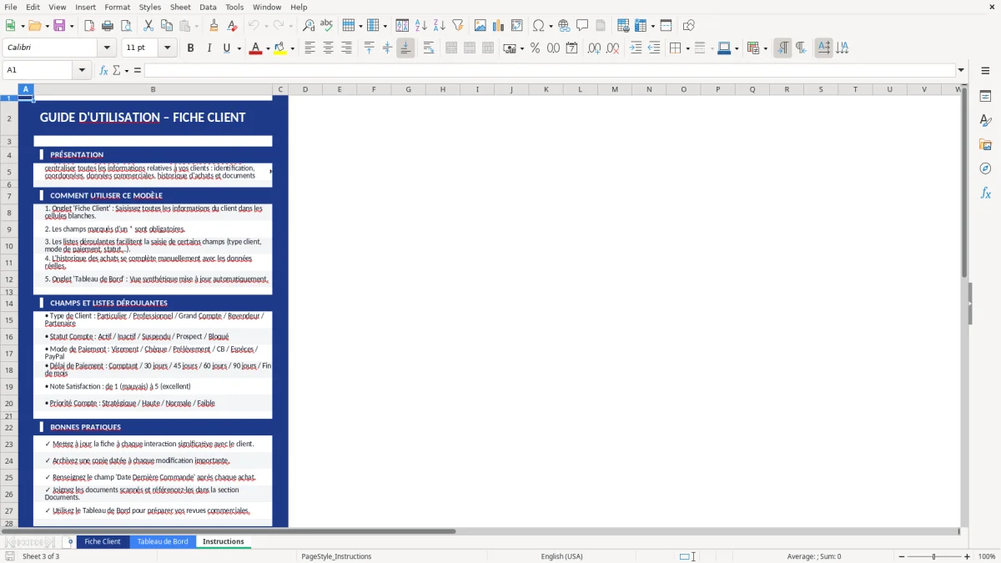Switch to the Tableau de Bord sheet
The height and width of the screenshot is (563, 1001).
click(x=163, y=541)
